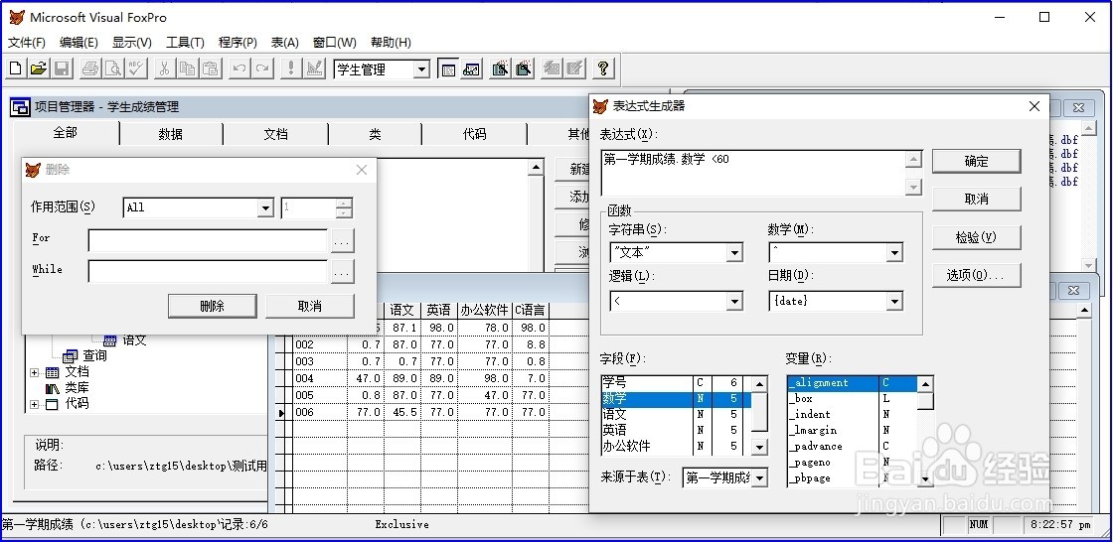Click into the 表达式 text box
This screenshot has height=542, width=1113.
point(753,173)
